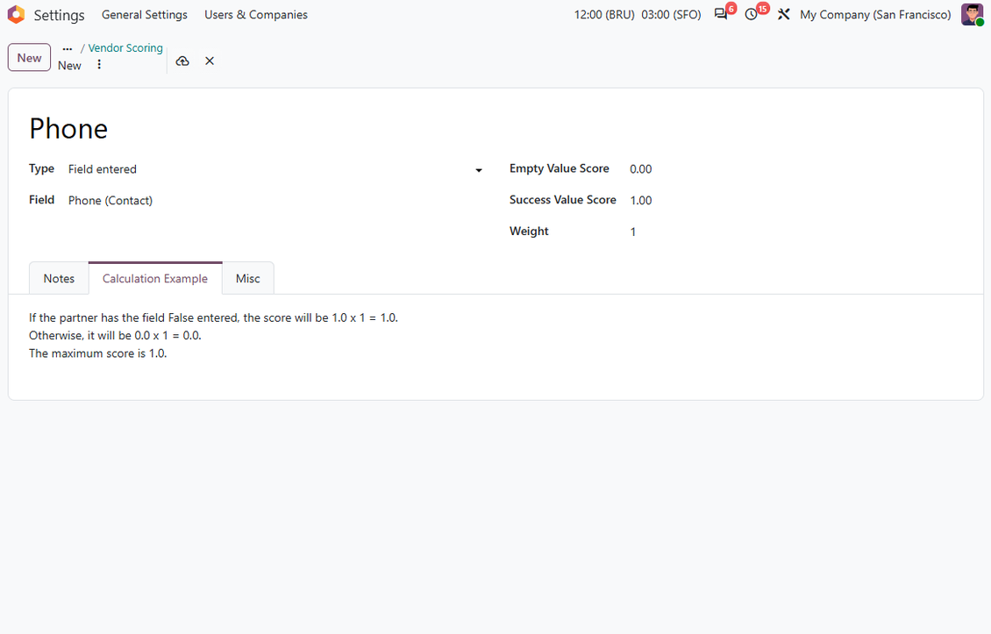Open the user avatar menu
The image size is (991, 634).
point(972,15)
